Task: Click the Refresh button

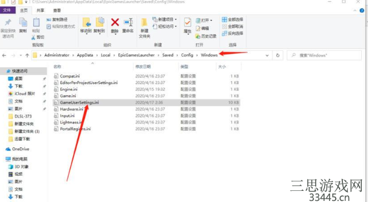Action: [278, 56]
